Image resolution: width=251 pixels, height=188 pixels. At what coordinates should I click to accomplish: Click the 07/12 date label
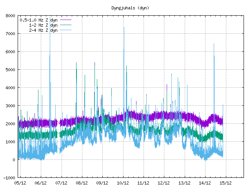coord(62,183)
